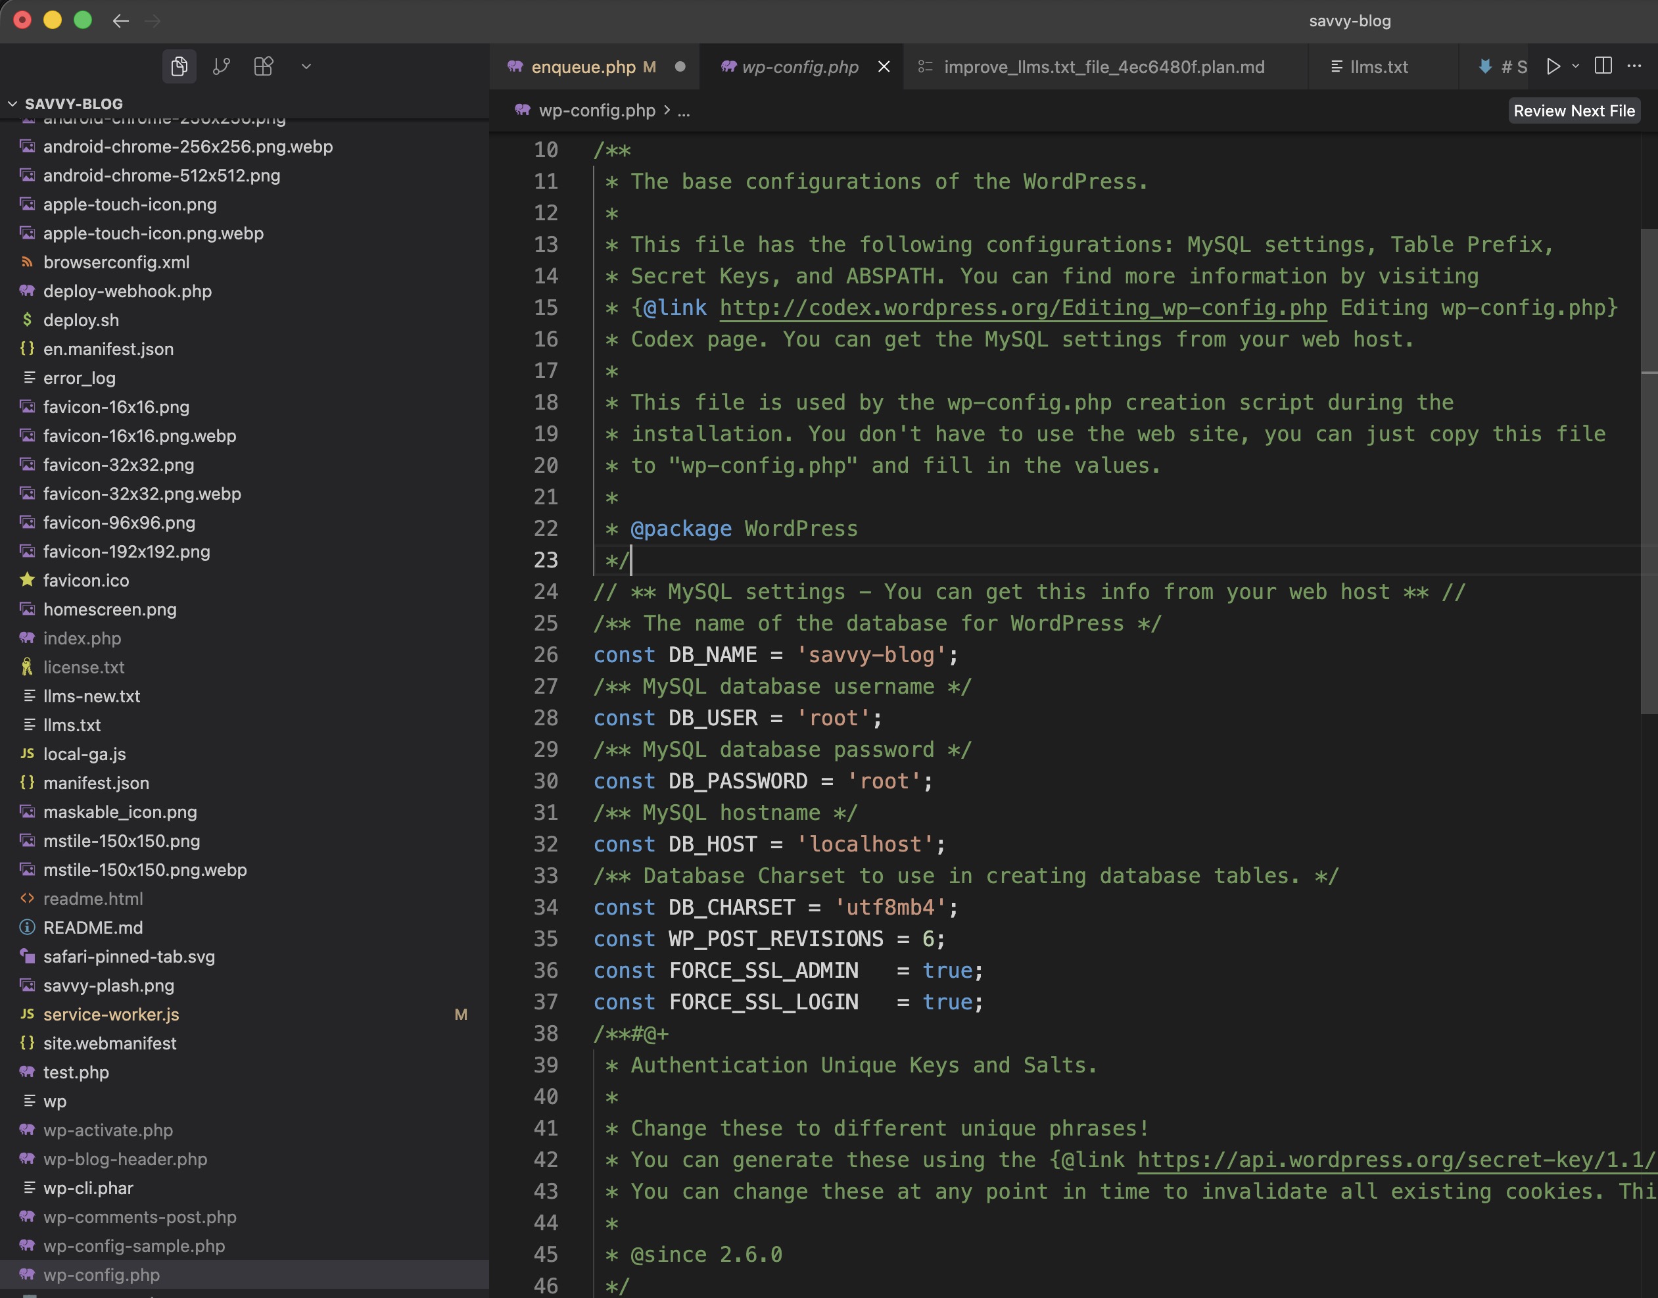Click the forward navigation arrow

(152, 20)
